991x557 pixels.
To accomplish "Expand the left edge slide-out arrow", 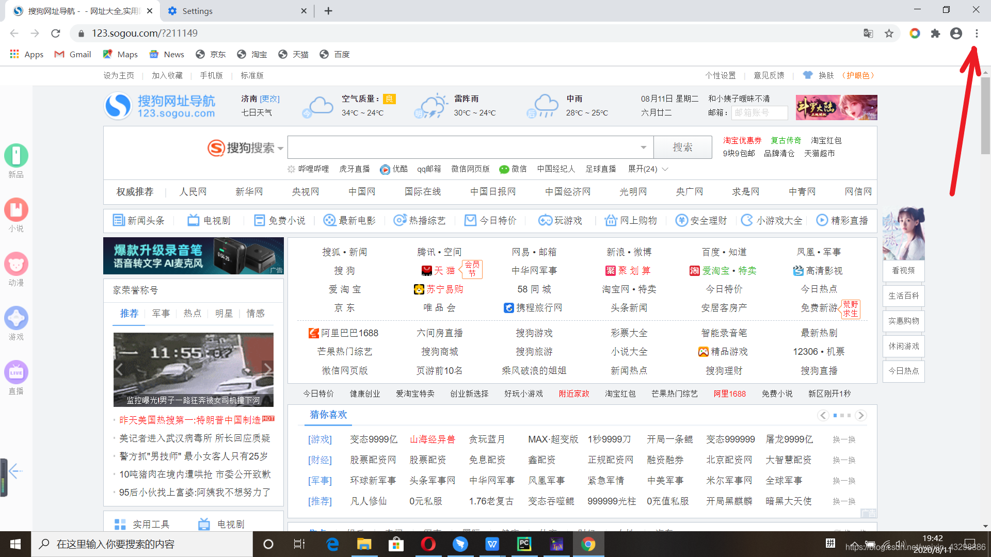I will pyautogui.click(x=15, y=470).
